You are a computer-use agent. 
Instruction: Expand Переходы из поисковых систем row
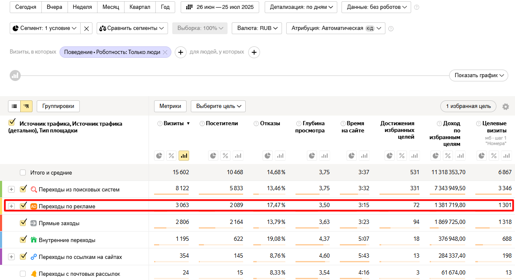(x=11, y=189)
